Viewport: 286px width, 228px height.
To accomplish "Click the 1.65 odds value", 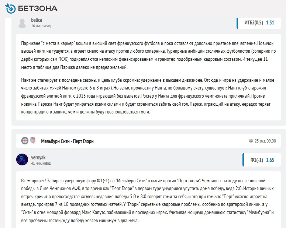I will pyautogui.click(x=270, y=160).
